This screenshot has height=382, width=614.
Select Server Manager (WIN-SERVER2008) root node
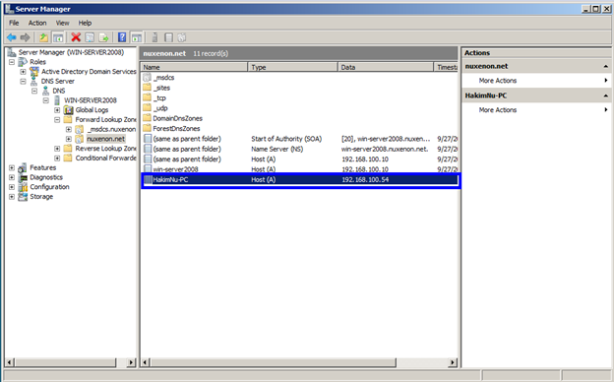pos(71,52)
